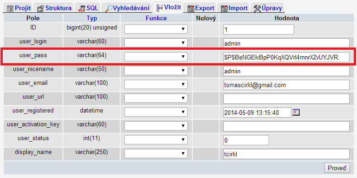Click the user_login field name
The height and width of the screenshot is (178, 357).
33,42
